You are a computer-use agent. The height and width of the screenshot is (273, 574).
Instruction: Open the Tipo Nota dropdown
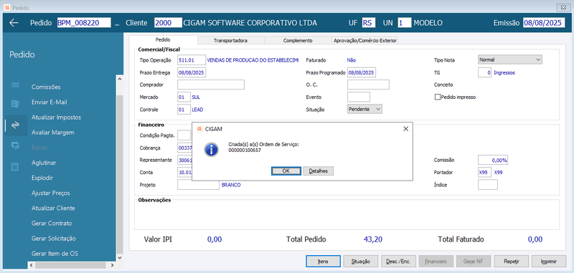[510, 59]
